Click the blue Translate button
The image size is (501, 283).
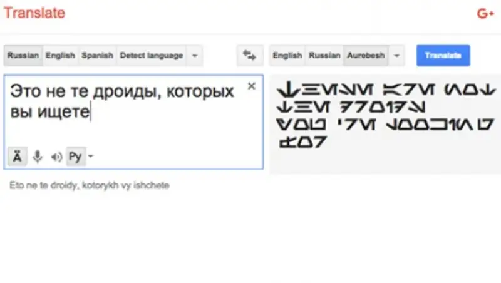443,56
